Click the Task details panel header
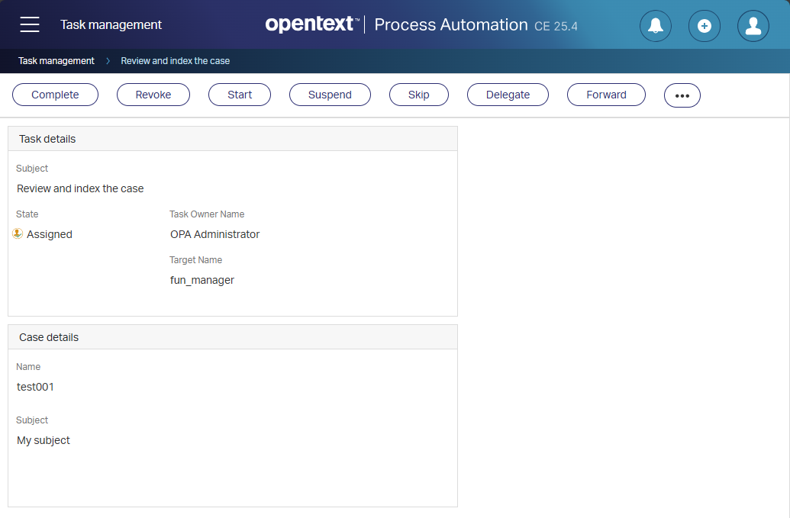790x518 pixels. pos(232,139)
